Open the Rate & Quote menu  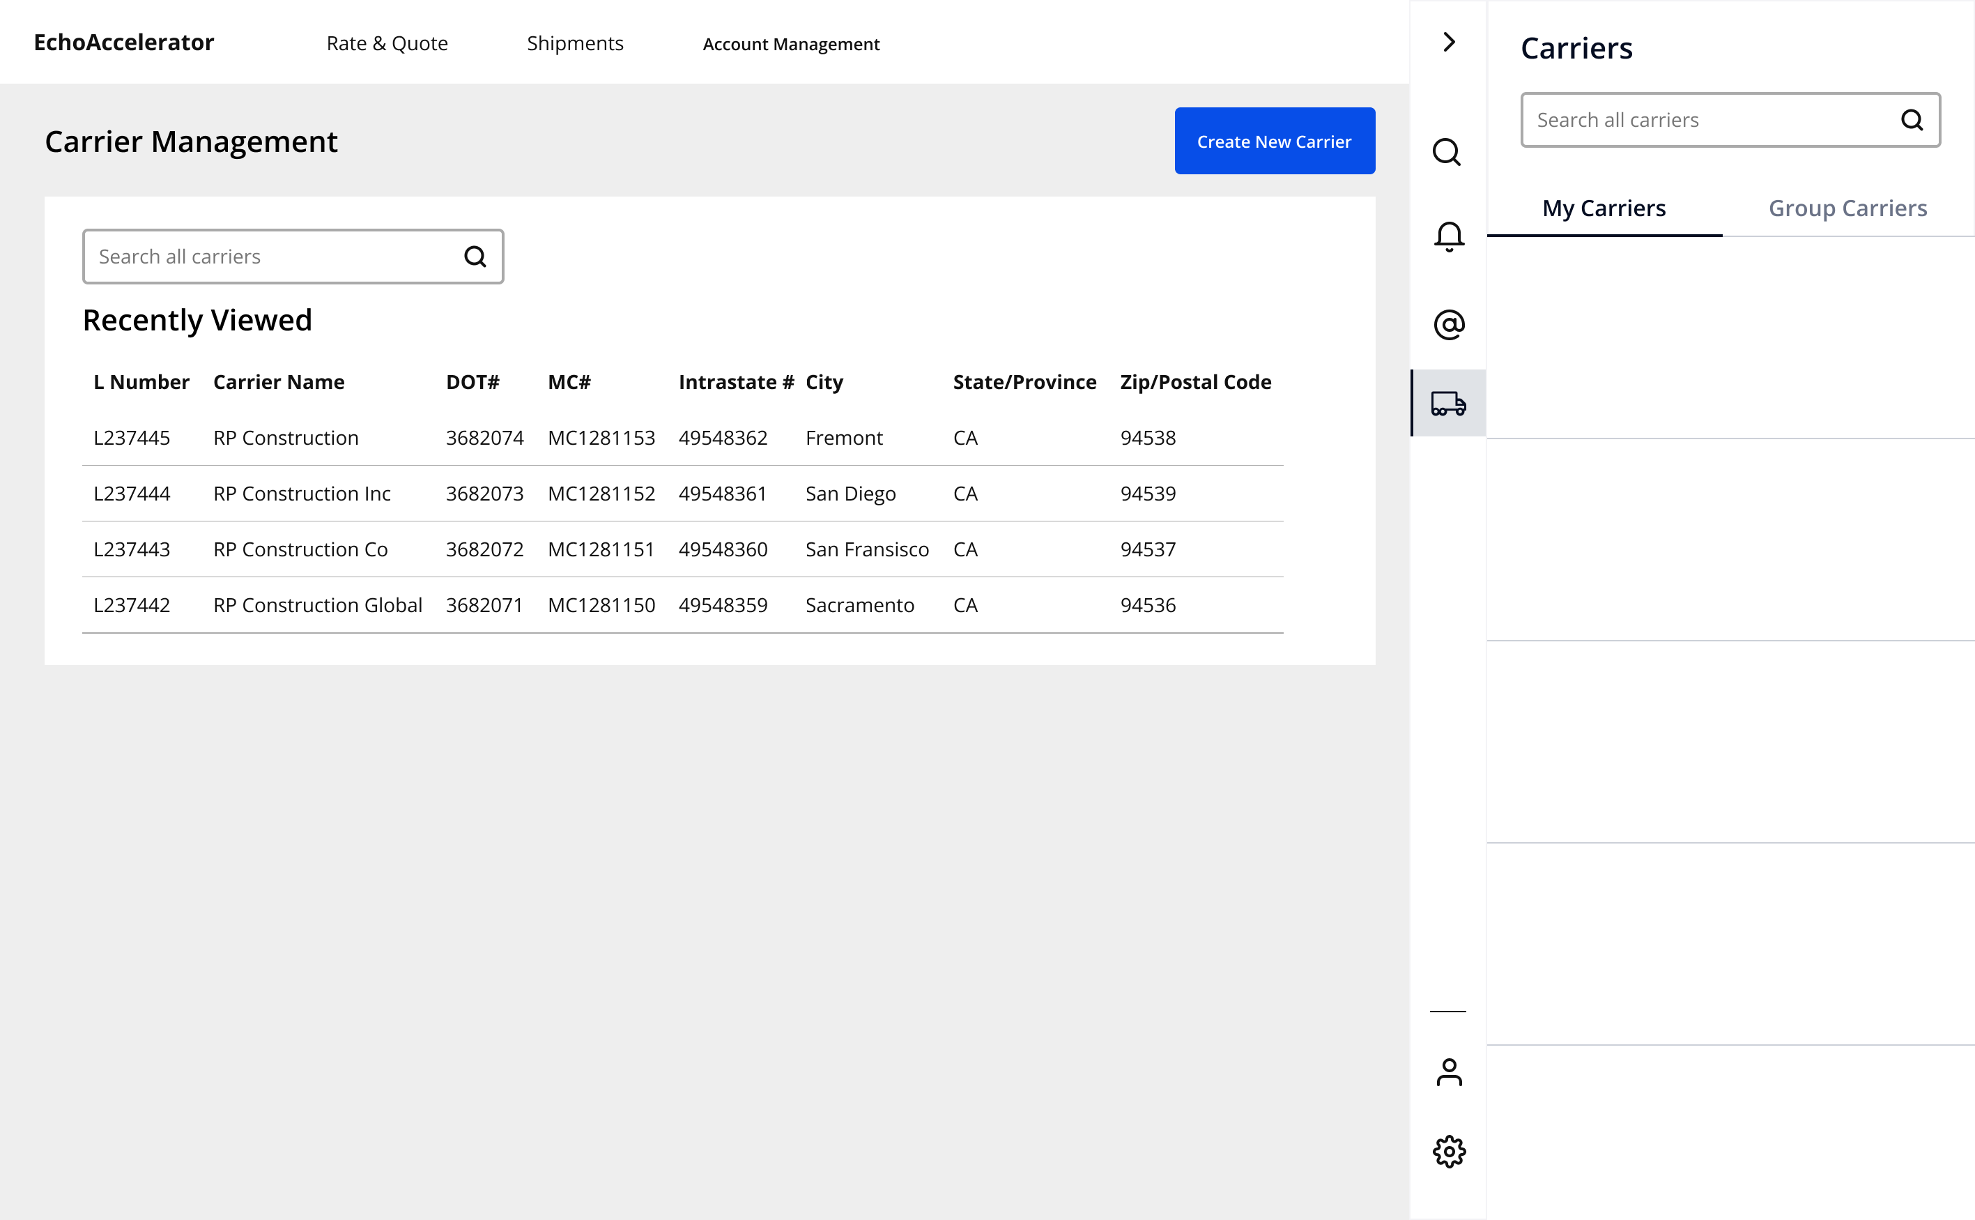[x=387, y=43]
